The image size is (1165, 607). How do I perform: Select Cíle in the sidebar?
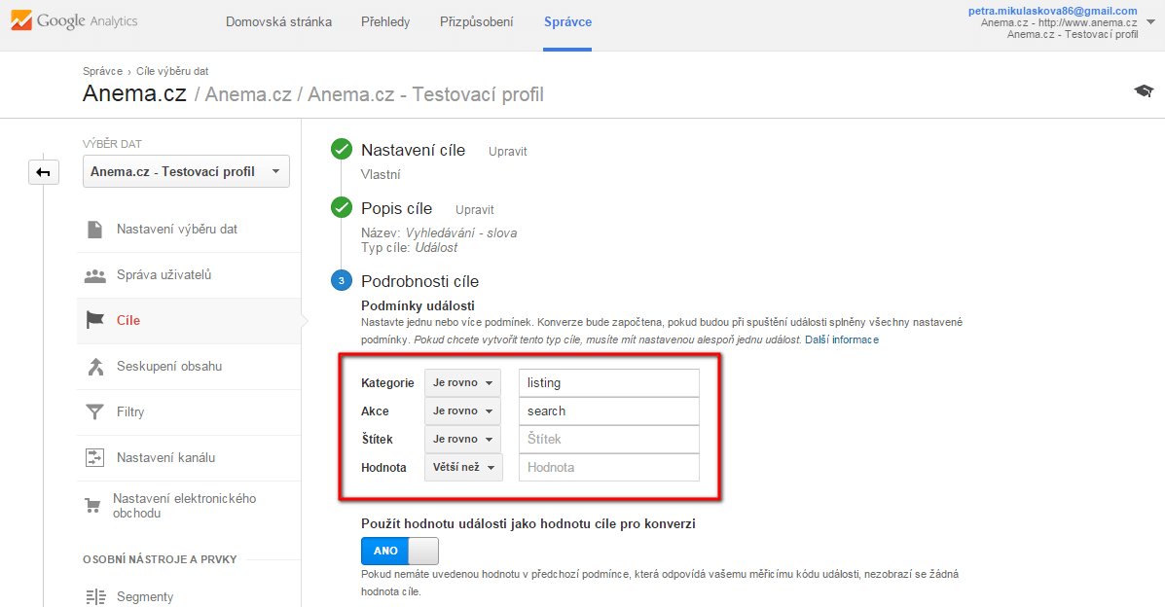point(128,320)
